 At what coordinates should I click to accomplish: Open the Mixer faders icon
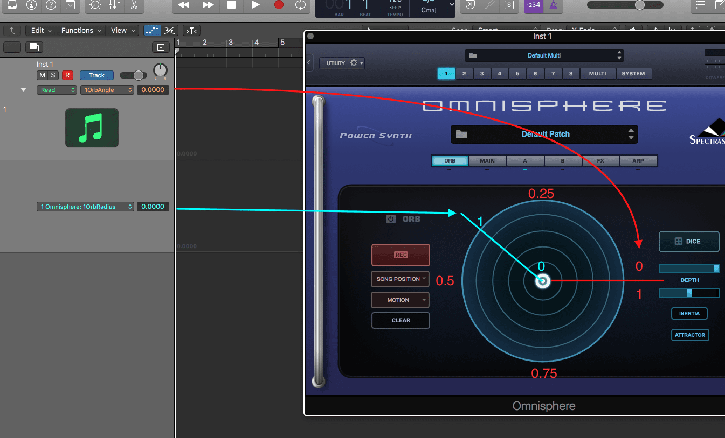click(x=114, y=5)
